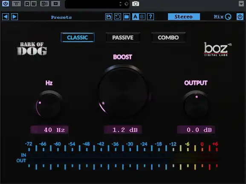Click the undo/revert circular arrow icon

click(x=118, y=17)
